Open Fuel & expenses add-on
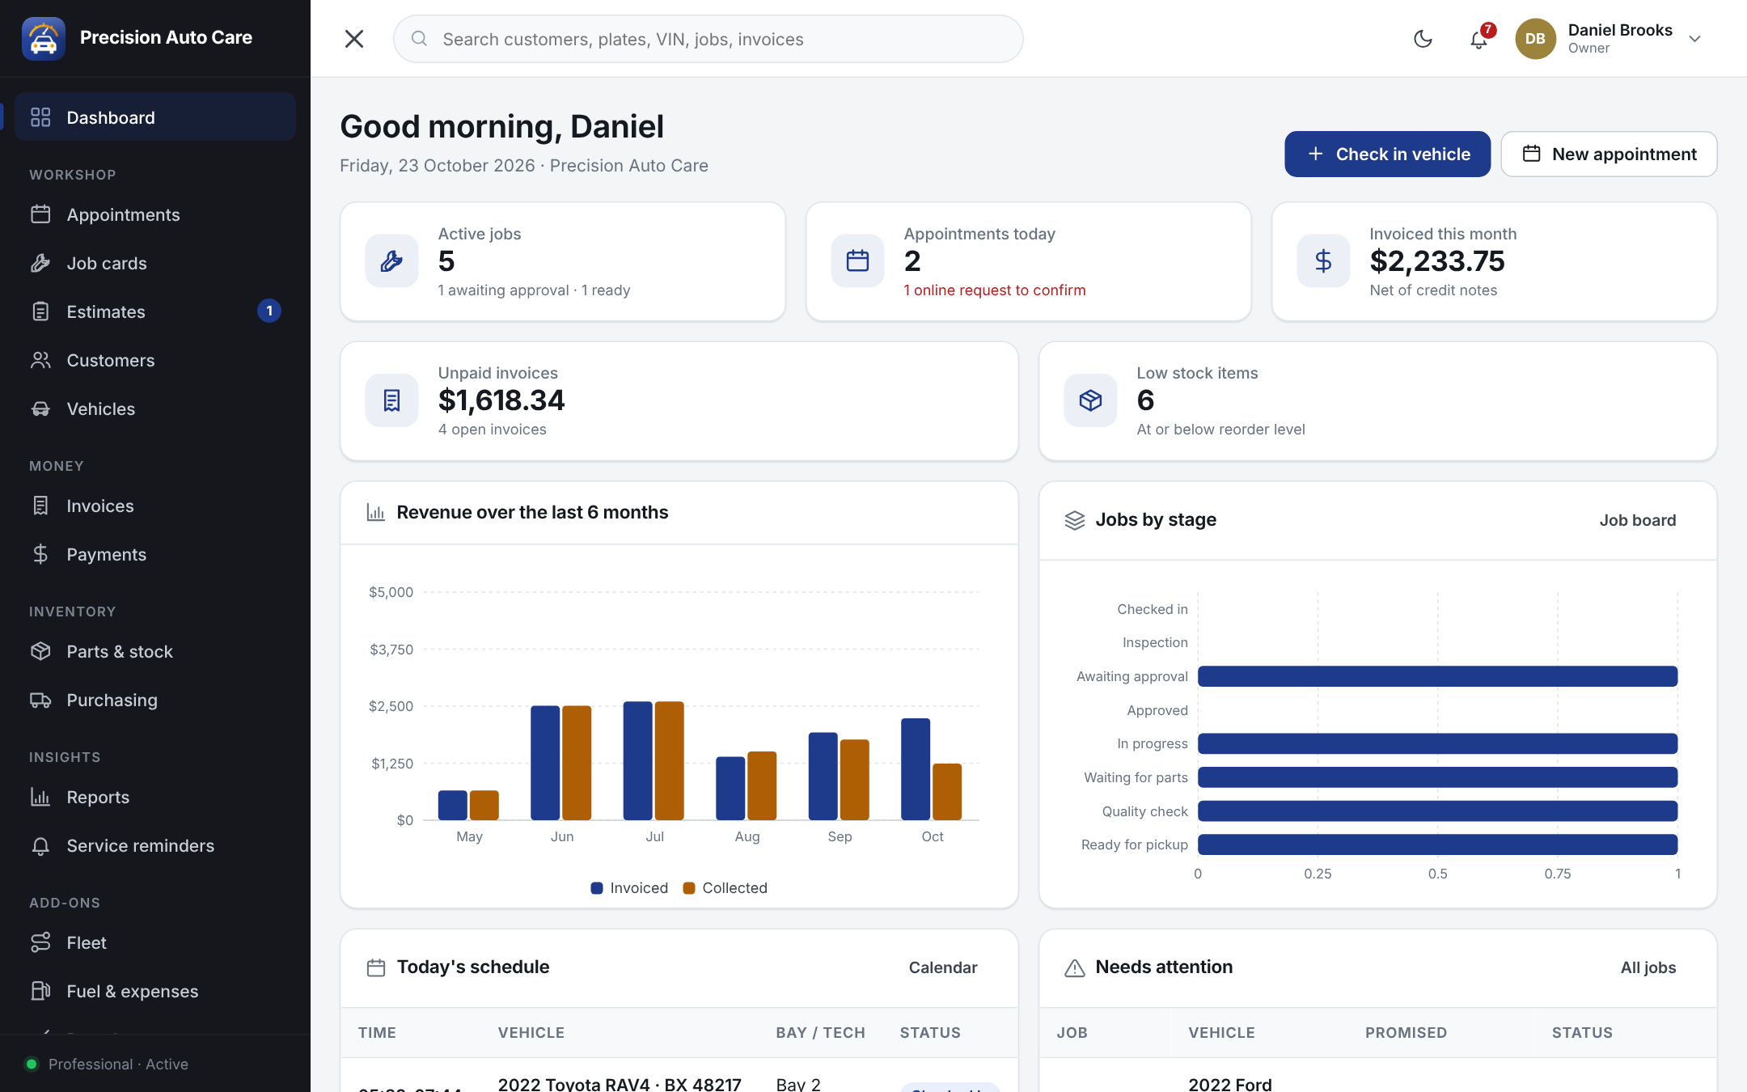 pos(155,991)
